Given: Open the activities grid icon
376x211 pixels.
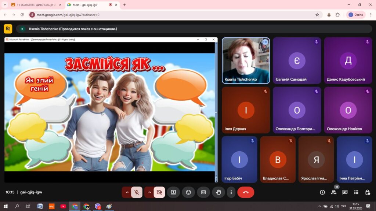Looking at the screenshot, I should pos(356,192).
